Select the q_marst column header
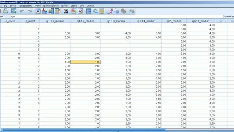Screen dimensions: 234x132 click(x=30, y=21)
